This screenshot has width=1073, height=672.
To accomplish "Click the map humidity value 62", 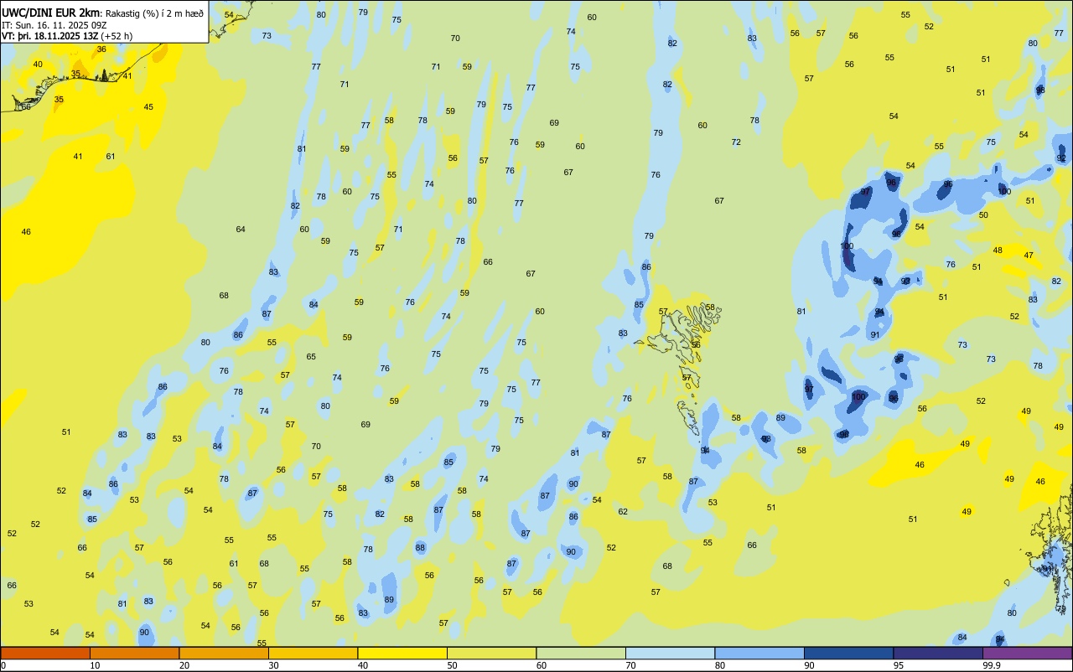I will tap(623, 512).
